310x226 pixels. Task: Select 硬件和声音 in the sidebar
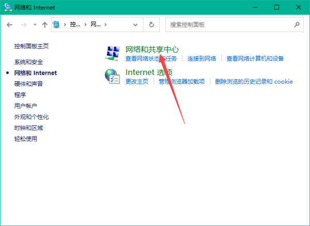pos(28,84)
